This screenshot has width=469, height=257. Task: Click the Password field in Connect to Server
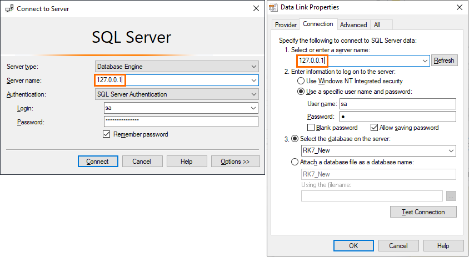(181, 122)
